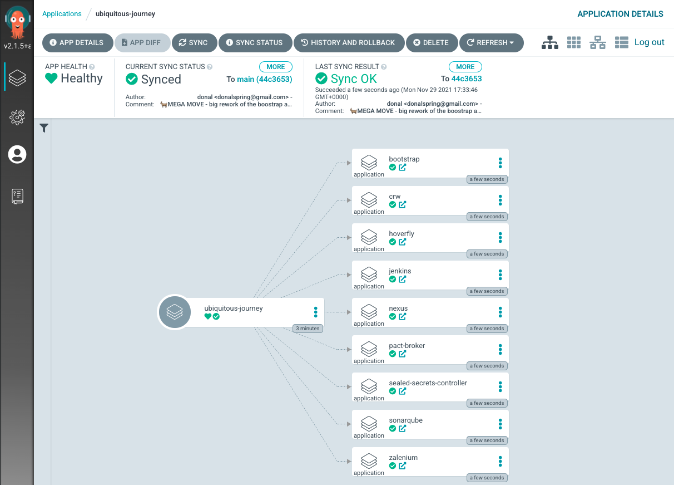
Task: Open the resource filter funnel icon
Action: click(44, 129)
